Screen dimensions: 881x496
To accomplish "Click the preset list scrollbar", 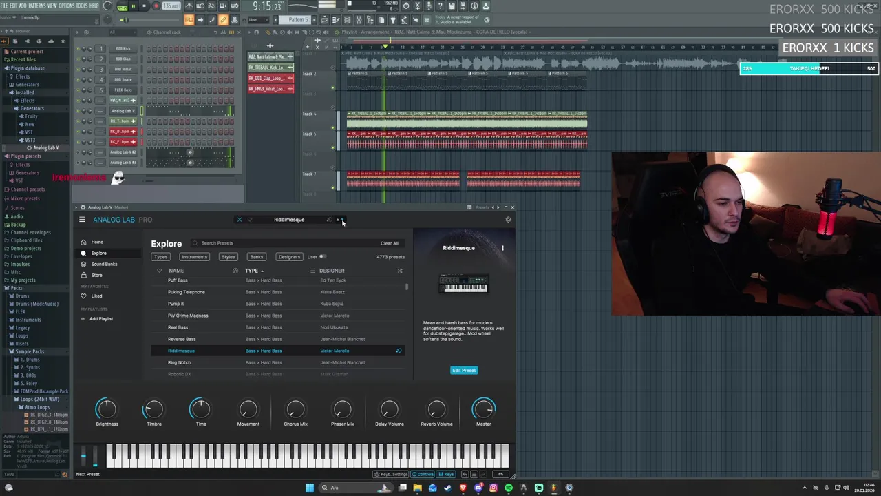I will click(x=407, y=287).
